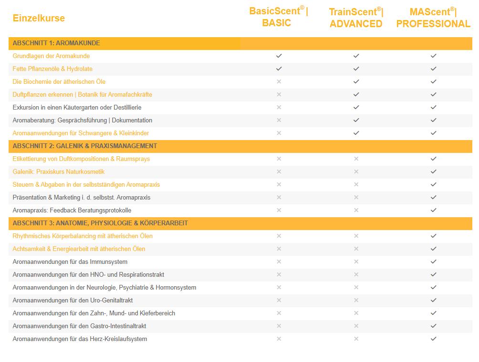
Task: Select the BasicScent BASIC column header
Action: click(x=278, y=17)
